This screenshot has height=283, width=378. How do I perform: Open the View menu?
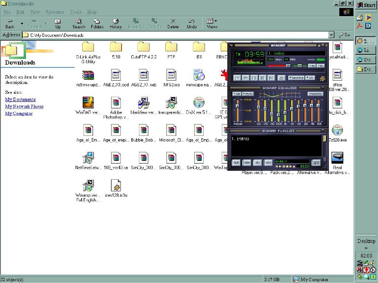click(x=34, y=12)
